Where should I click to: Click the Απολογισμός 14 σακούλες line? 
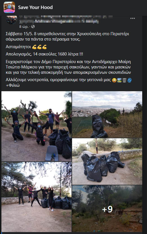pyautogui.click(x=44, y=54)
